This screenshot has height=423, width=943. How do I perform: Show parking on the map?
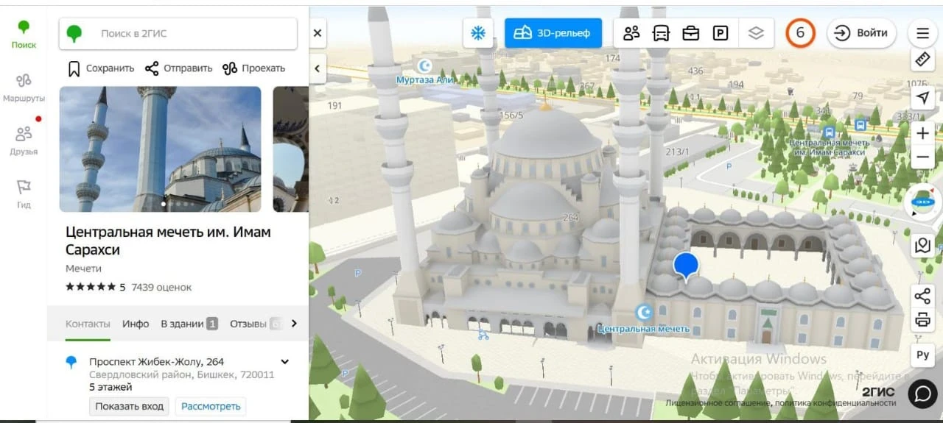[x=720, y=33]
